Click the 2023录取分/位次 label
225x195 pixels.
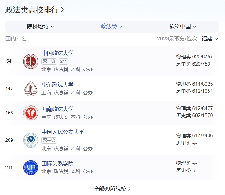(x=177, y=39)
